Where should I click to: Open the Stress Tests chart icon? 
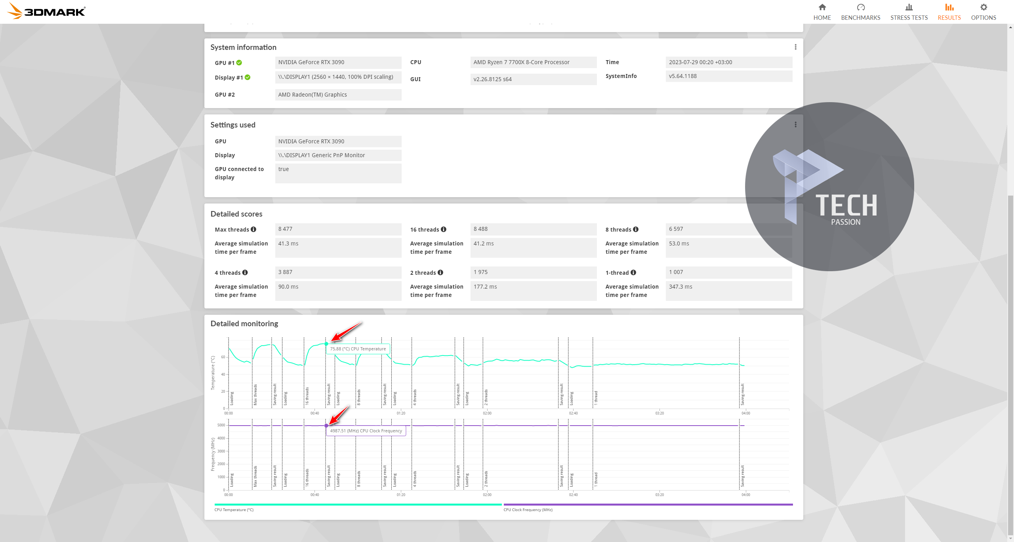(x=909, y=7)
